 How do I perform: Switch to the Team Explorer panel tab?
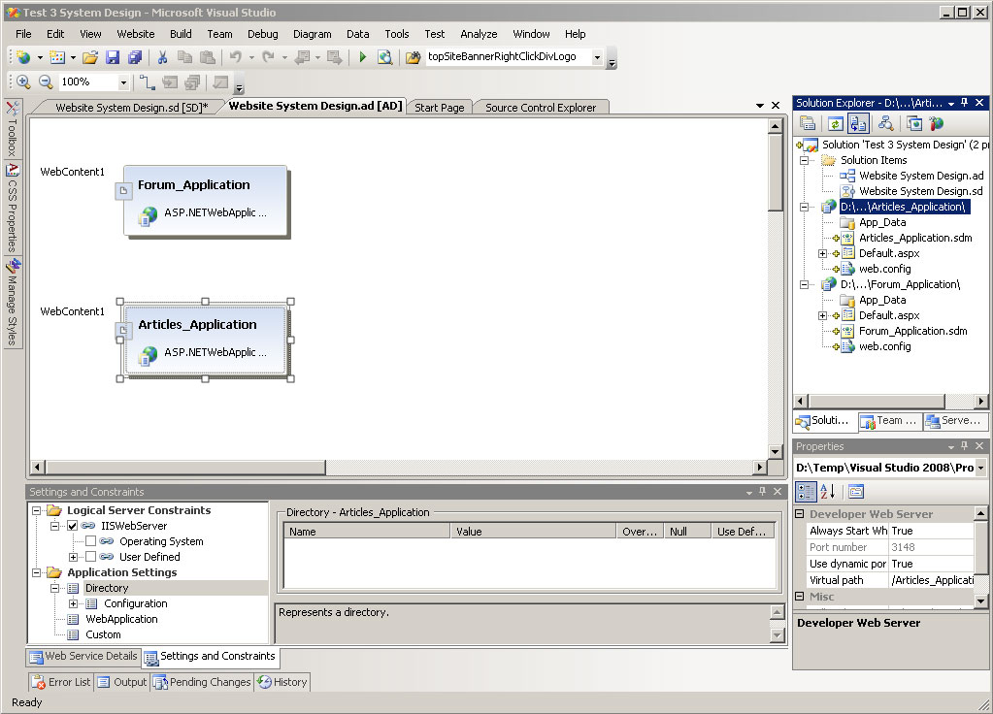[889, 420]
